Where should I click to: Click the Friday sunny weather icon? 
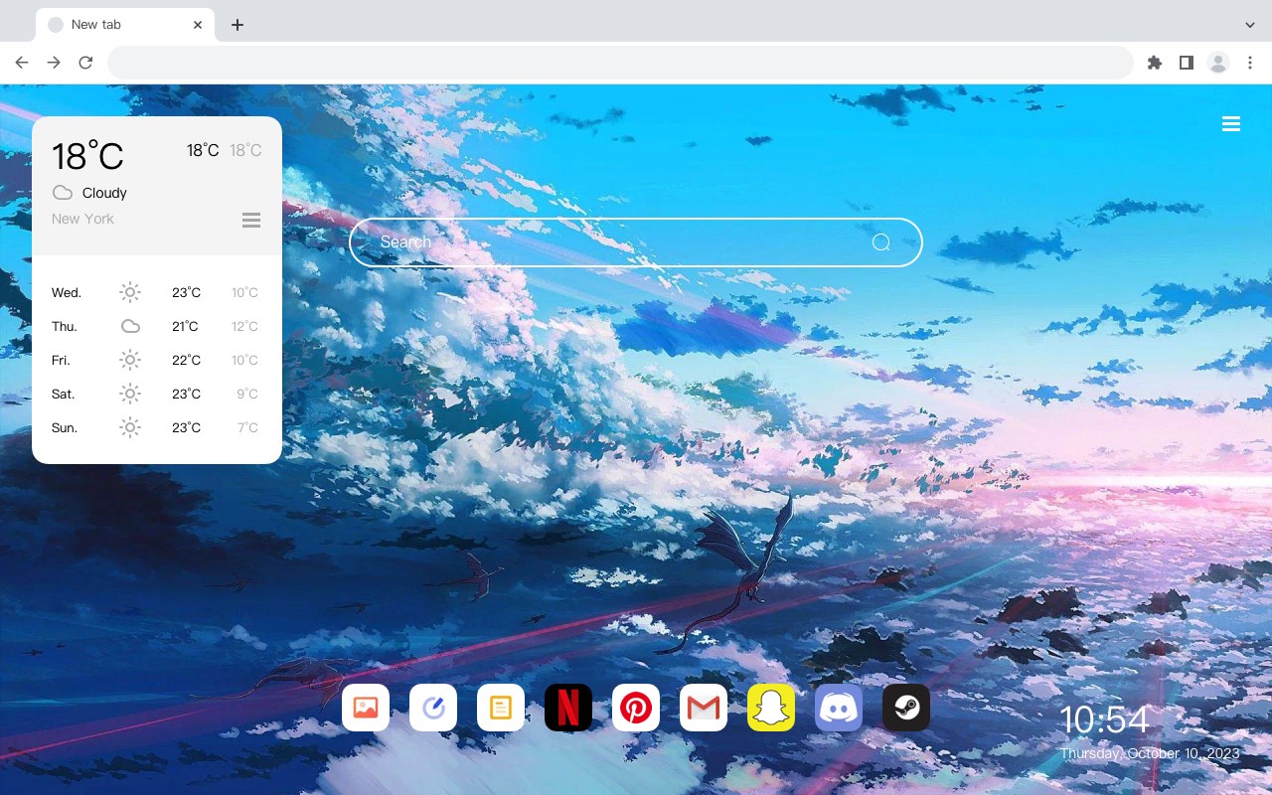pyautogui.click(x=130, y=360)
